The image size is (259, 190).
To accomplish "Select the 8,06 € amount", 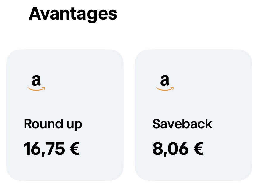I will [x=178, y=149].
